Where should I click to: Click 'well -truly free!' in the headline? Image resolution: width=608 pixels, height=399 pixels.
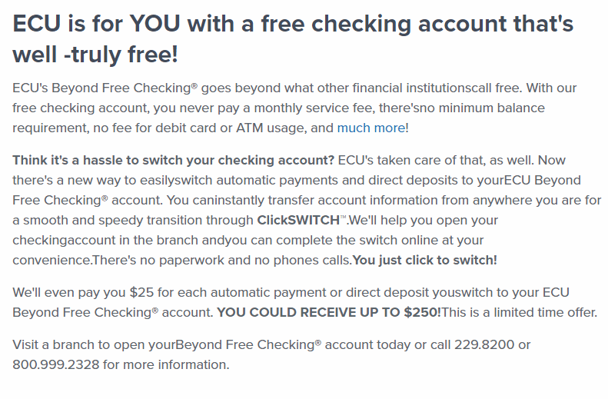(95, 54)
